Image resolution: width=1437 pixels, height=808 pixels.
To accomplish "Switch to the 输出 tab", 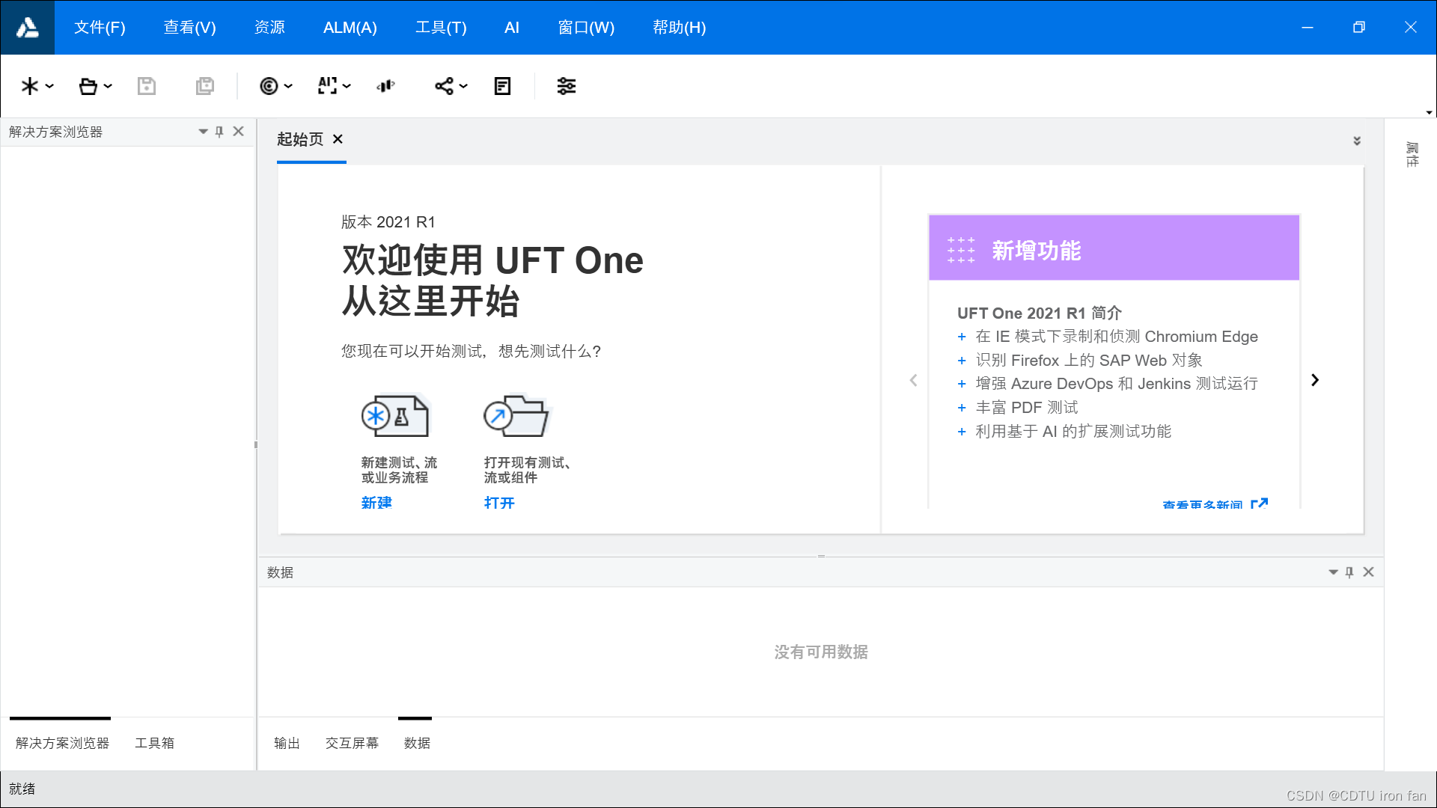I will tap(287, 743).
